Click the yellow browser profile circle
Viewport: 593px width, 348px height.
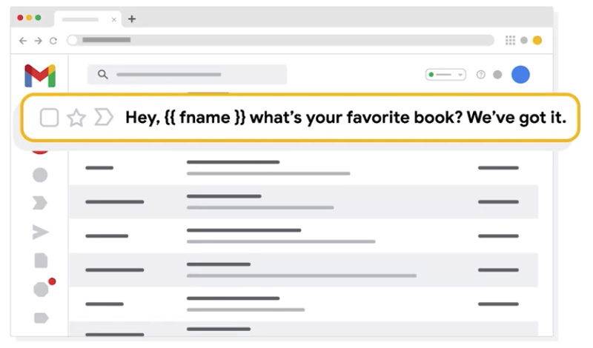click(537, 40)
